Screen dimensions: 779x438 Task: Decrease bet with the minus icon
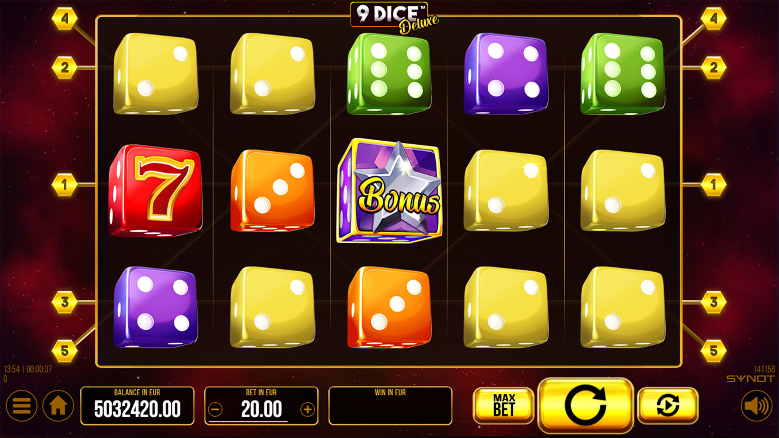[x=215, y=410]
